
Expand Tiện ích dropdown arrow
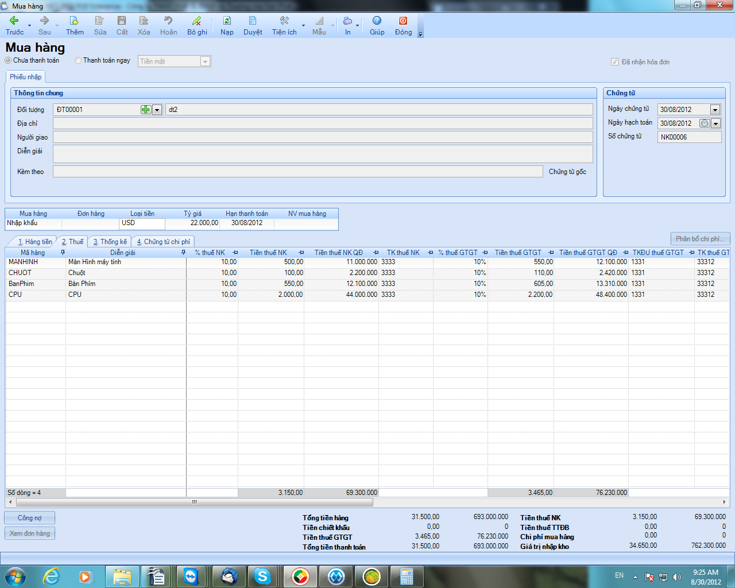click(303, 25)
